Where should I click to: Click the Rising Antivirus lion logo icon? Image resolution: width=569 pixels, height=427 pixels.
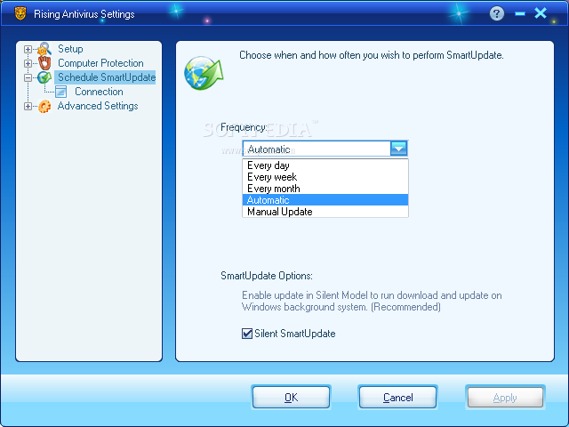click(20, 14)
